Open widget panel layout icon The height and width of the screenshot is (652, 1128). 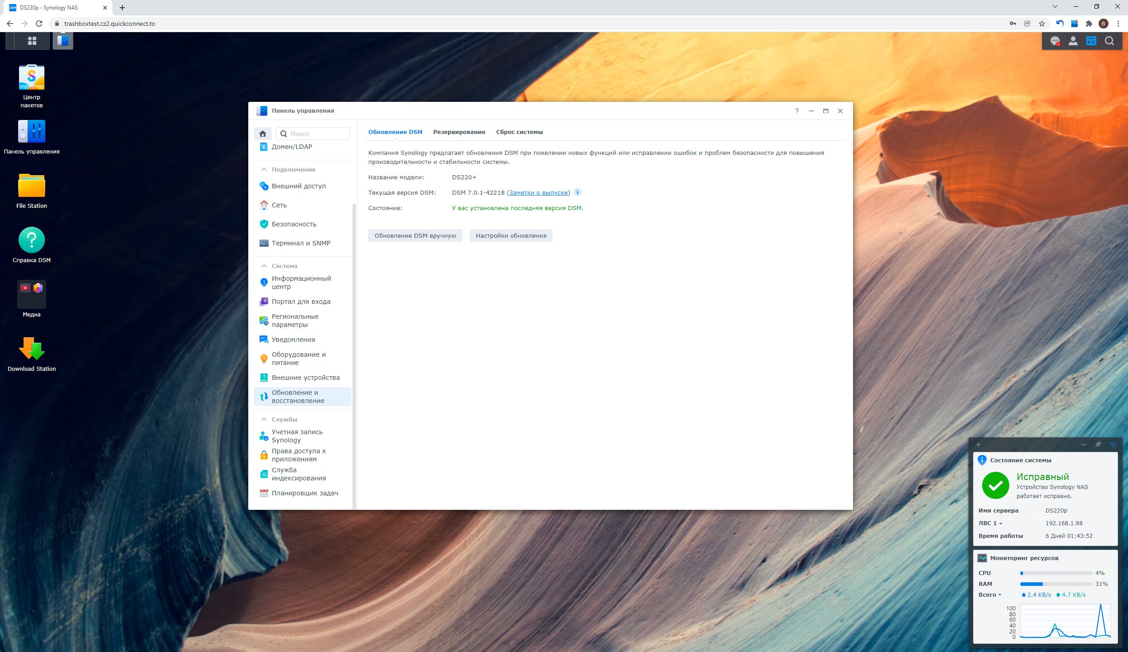pos(1113,445)
